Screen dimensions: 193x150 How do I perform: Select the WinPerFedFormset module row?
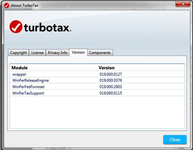click(97, 87)
